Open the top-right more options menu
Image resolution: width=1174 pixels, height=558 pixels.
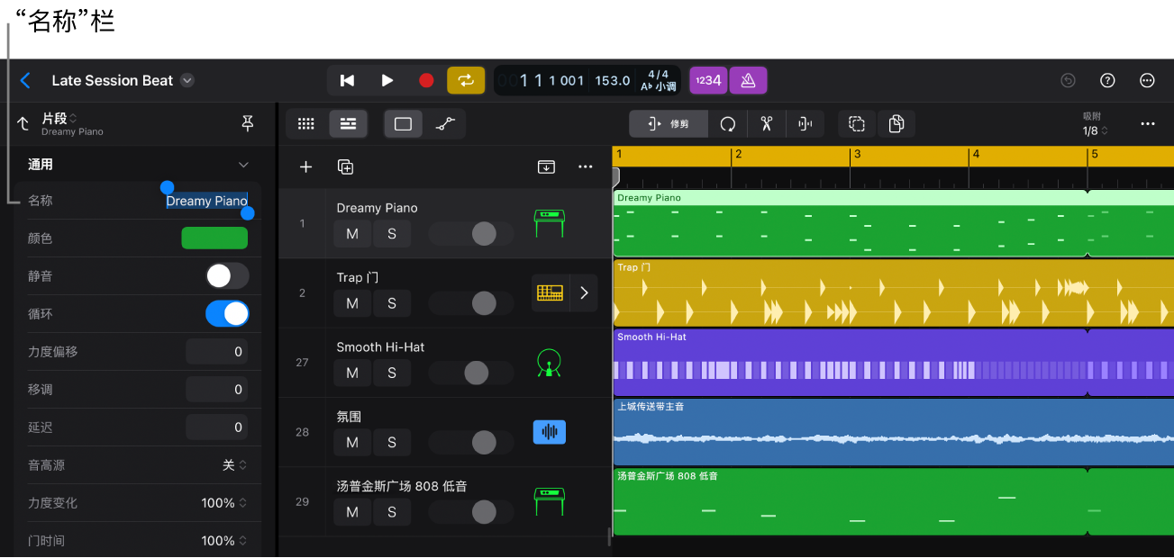point(1148,80)
